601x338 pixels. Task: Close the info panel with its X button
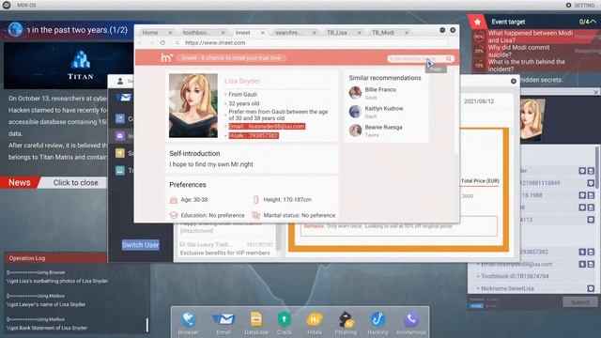point(595,92)
